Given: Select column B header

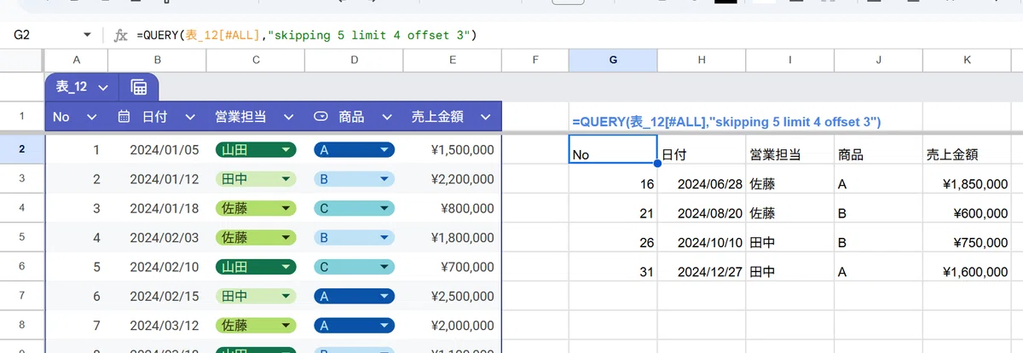Looking at the screenshot, I should (x=158, y=60).
